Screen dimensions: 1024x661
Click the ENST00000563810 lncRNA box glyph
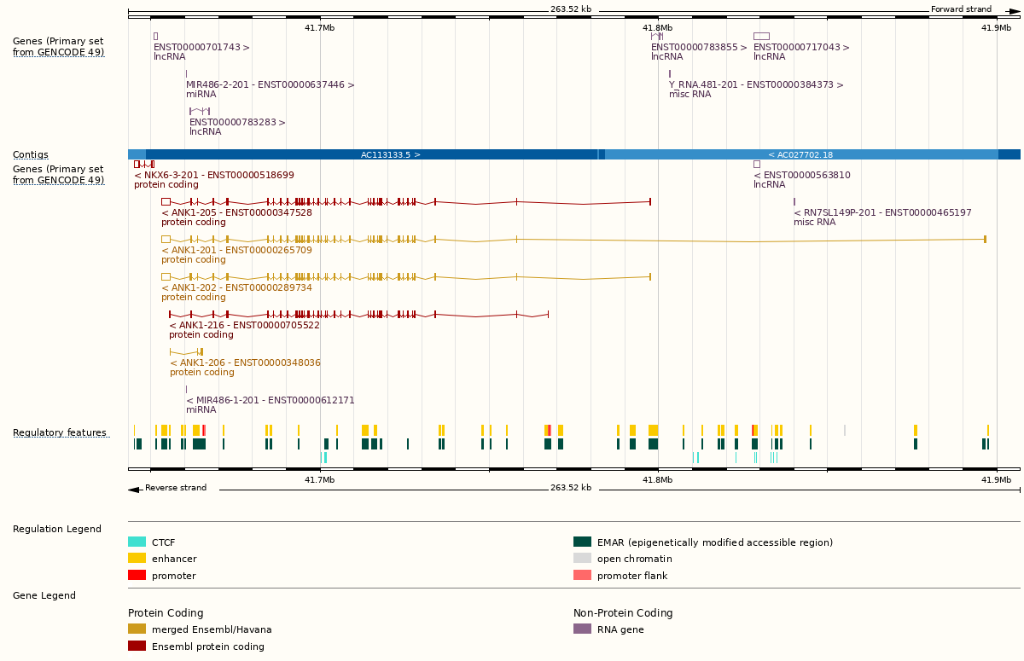click(x=756, y=164)
